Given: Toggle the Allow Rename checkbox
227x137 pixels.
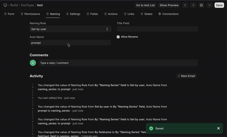Looking at the screenshot, I should (118, 37).
